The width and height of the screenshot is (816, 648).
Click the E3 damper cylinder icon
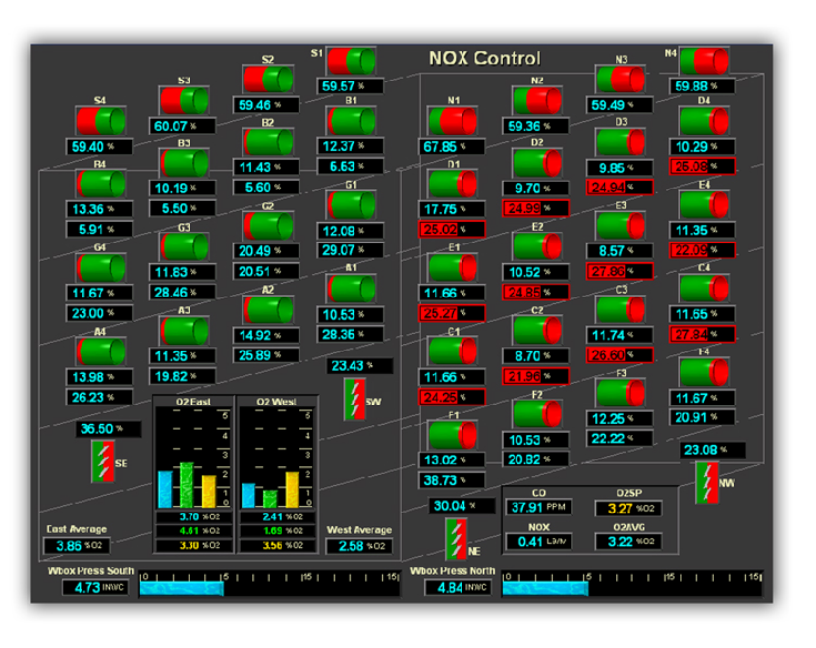pos(621,225)
